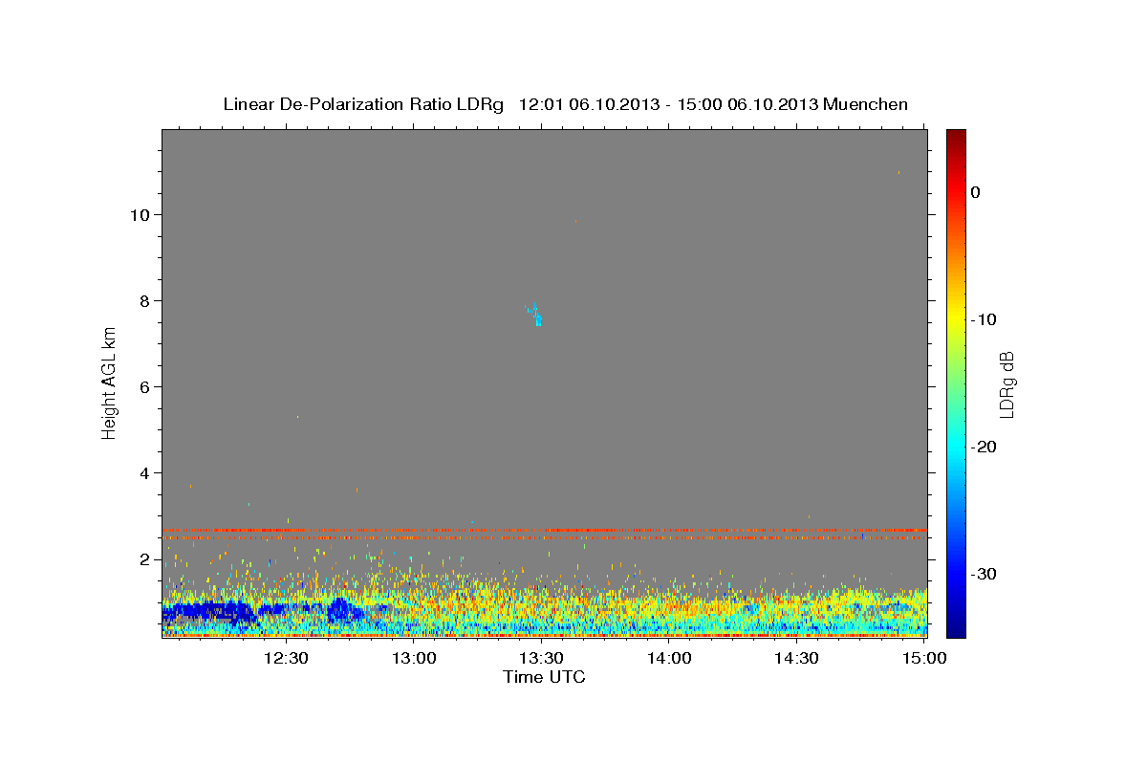Click the dark blue layer near 12:15
1147x765 pixels.
(210, 612)
